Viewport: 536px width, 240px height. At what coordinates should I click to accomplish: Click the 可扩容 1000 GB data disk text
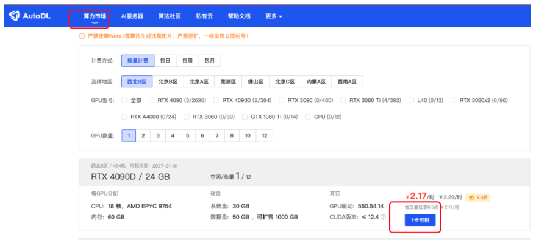coord(277,217)
